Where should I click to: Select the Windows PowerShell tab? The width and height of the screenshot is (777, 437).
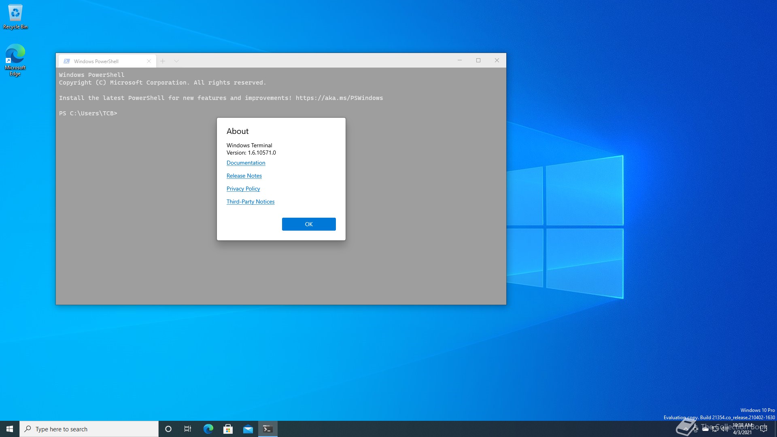click(107, 61)
